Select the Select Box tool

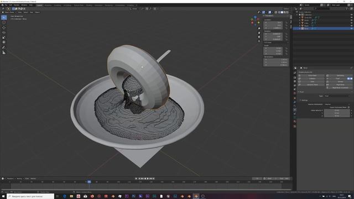point(4,17)
